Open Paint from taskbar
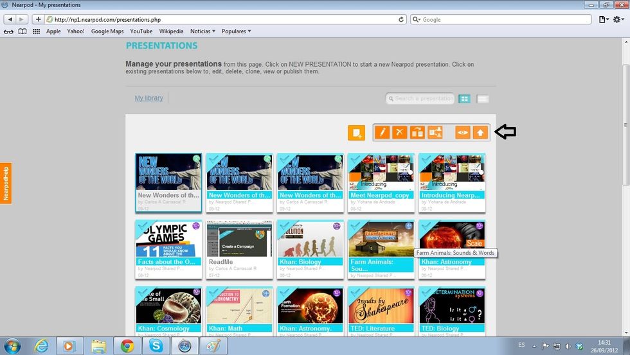This screenshot has height=355, width=630. click(213, 345)
